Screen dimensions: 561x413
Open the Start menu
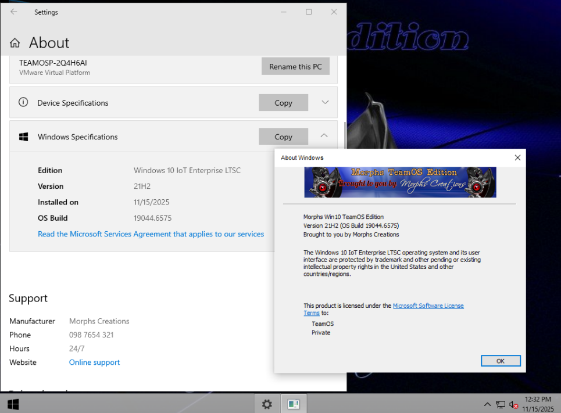tap(13, 404)
